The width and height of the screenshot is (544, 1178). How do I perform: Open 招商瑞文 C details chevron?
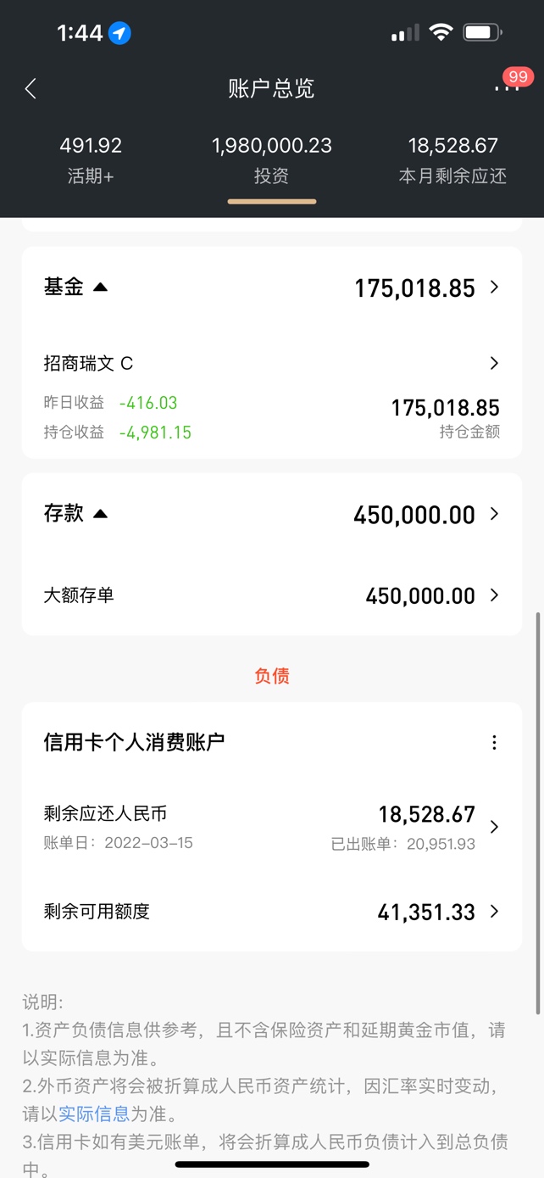(x=495, y=364)
